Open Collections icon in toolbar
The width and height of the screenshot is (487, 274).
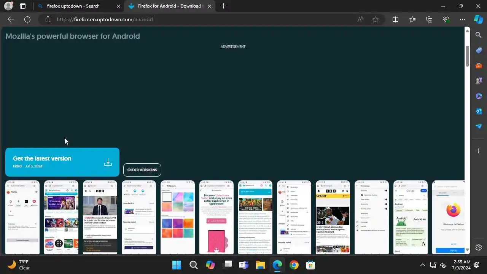click(x=429, y=19)
